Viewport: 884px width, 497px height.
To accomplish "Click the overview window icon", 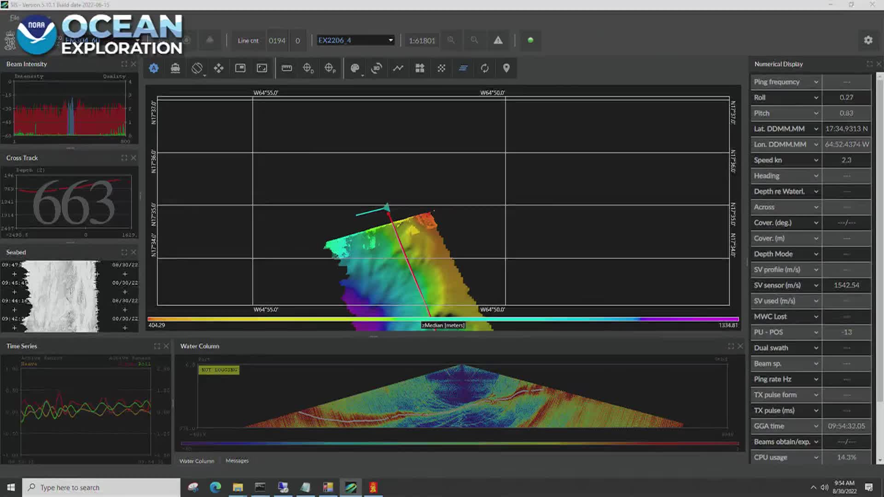I will [240, 68].
